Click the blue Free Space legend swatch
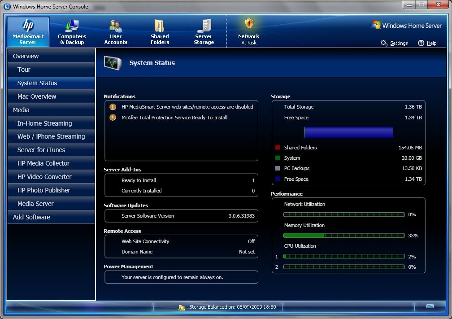This screenshot has height=319, width=452. pyautogui.click(x=278, y=179)
